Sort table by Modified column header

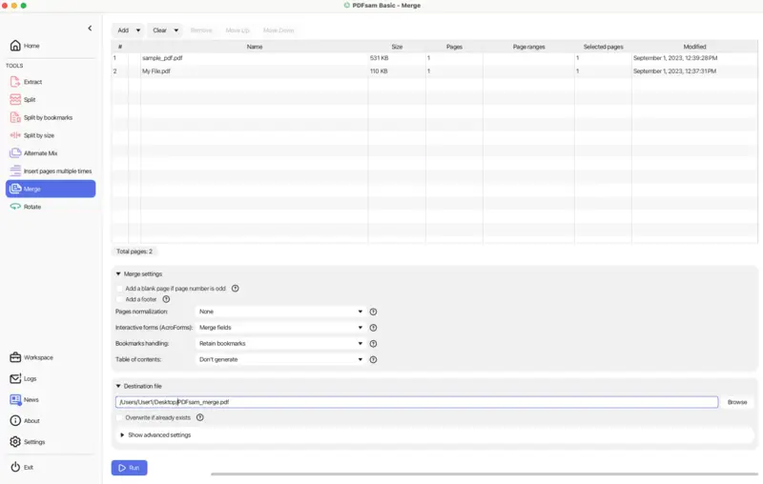695,47
